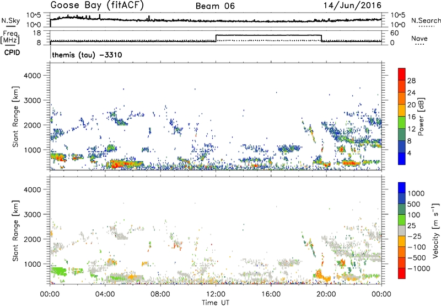Click the "08:00" time tick label
441x306 pixels.
(x=160, y=294)
